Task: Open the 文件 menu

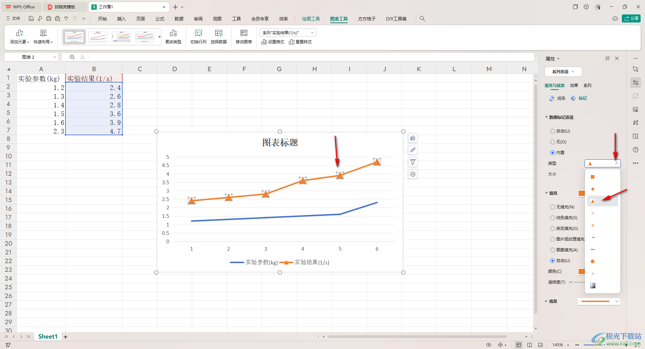Action: pyautogui.click(x=13, y=19)
